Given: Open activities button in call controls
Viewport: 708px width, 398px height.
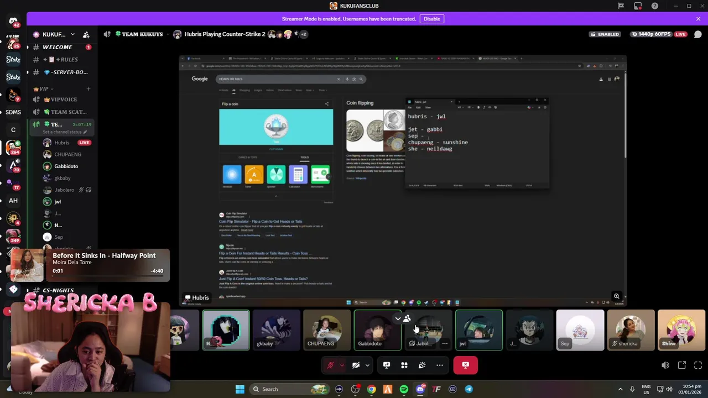Looking at the screenshot, I should click(x=404, y=365).
